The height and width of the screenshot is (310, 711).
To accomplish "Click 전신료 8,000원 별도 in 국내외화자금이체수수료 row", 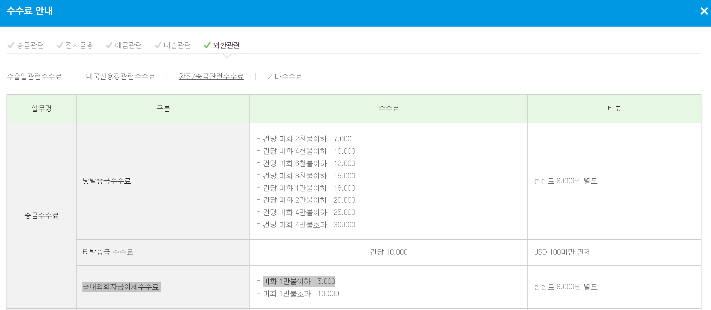I will point(565,287).
